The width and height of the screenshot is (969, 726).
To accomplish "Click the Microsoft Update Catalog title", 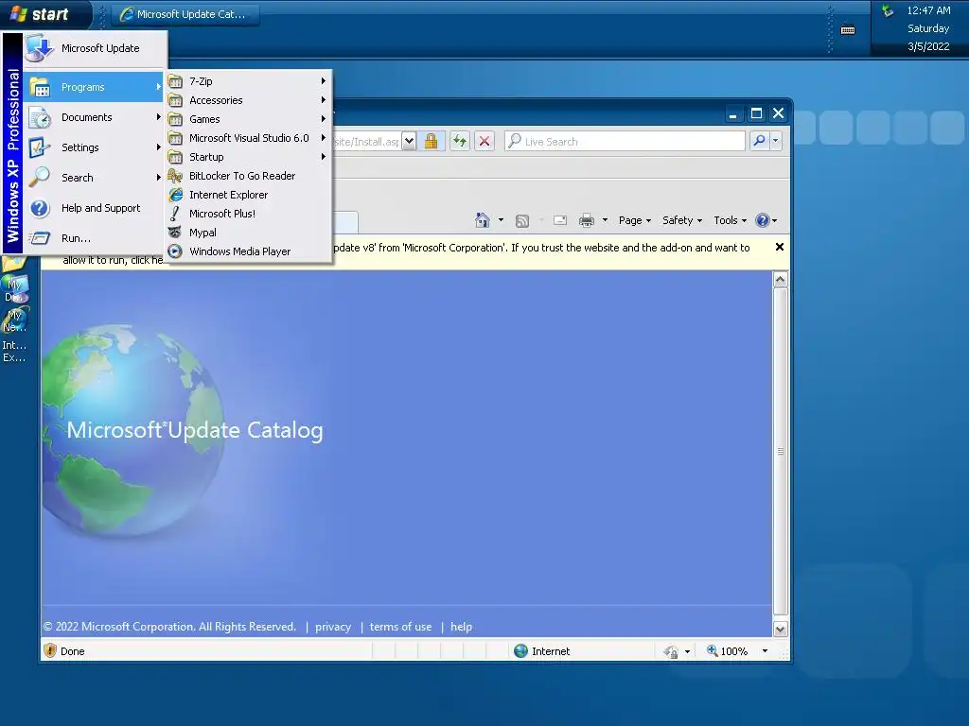I will point(195,430).
